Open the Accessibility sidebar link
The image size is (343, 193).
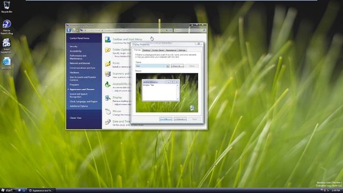[x=76, y=51]
